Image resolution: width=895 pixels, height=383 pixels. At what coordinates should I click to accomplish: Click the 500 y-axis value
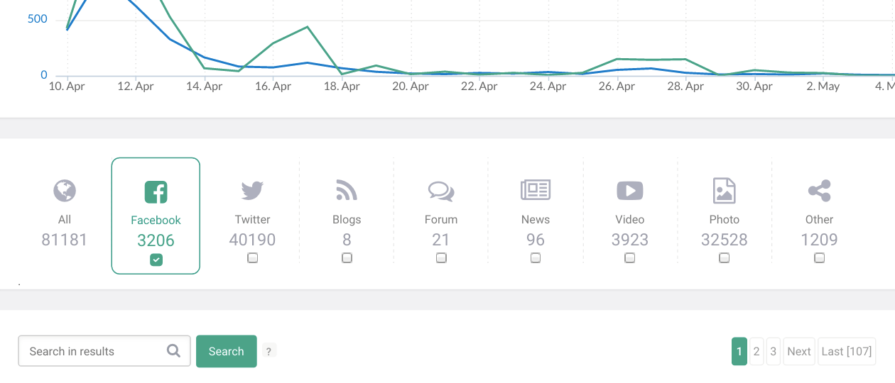[x=38, y=18]
